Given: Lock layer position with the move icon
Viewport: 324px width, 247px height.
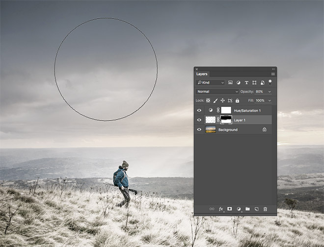Looking at the screenshot, I should pos(222,100).
